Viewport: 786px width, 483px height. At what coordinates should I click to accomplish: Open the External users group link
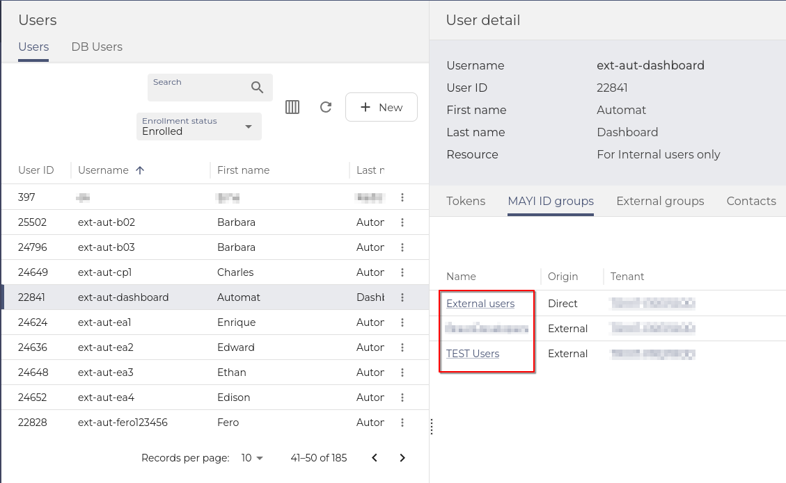480,304
